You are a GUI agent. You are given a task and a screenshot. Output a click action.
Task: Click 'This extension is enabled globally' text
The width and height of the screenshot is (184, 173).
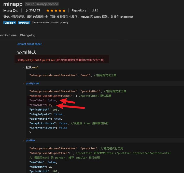pyautogui.click(x=50, y=23)
